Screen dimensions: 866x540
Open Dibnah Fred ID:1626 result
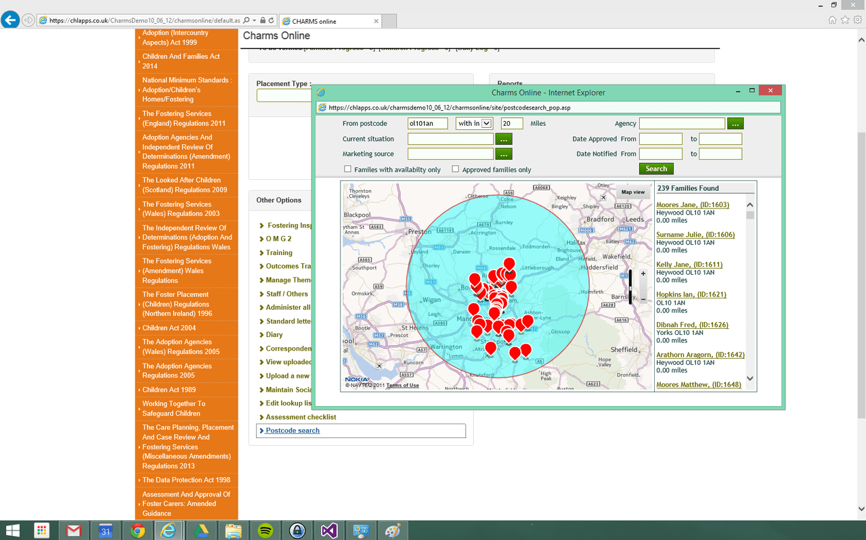[x=692, y=325]
